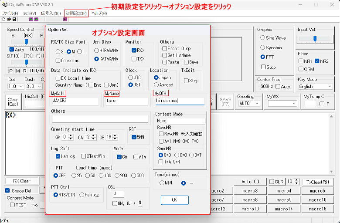This screenshot has width=340, height=223.
Task: Click the macro14 button
Action: tap(284, 209)
